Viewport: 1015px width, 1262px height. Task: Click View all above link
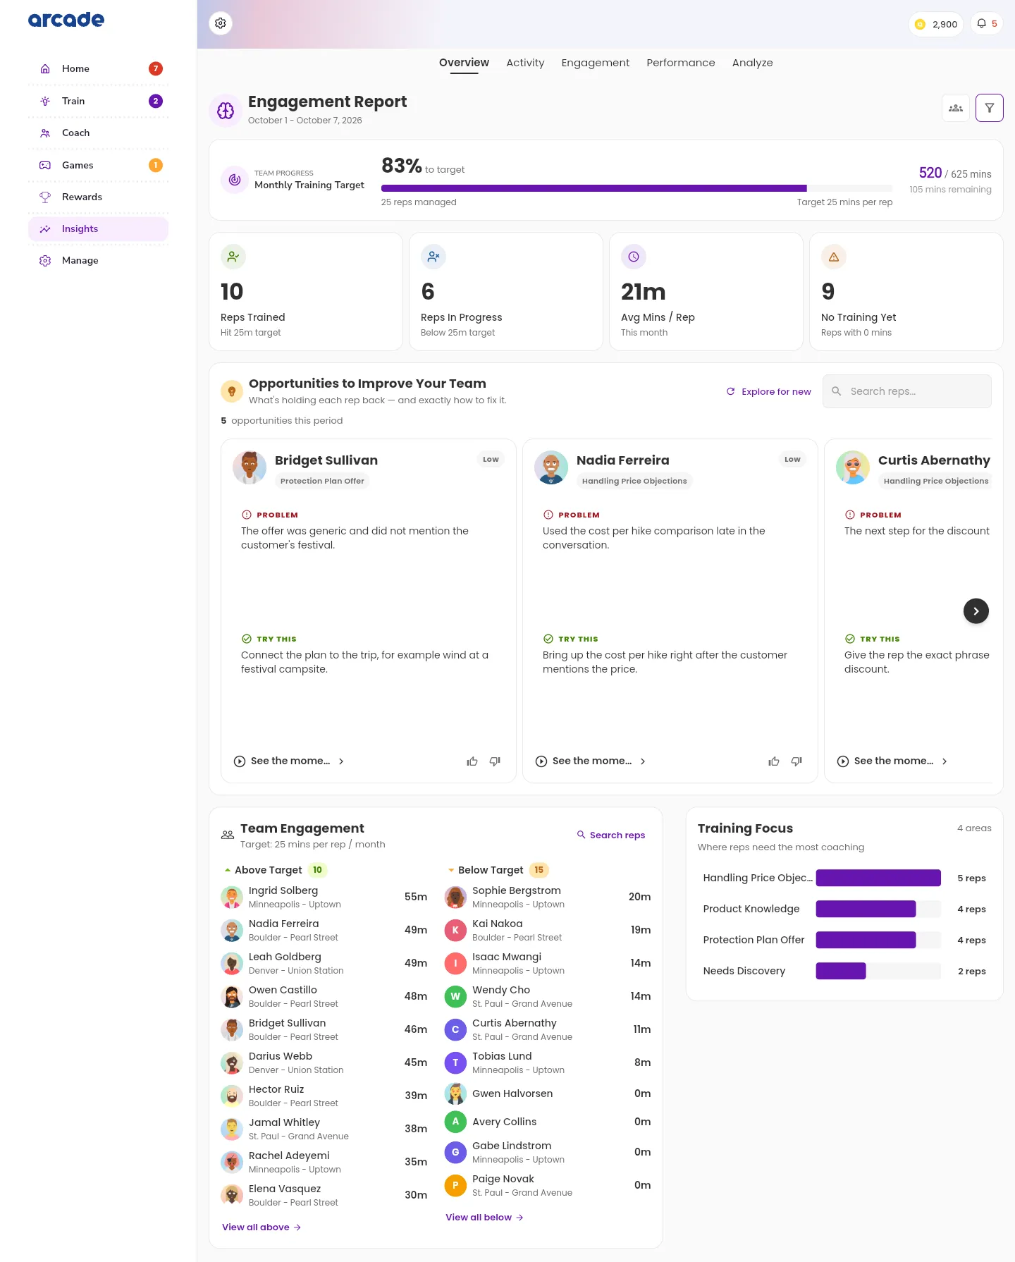pyautogui.click(x=262, y=1227)
